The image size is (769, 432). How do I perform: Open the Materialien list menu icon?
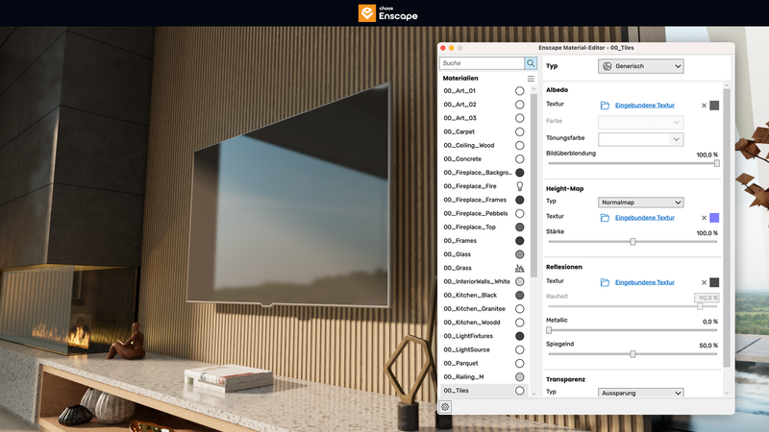pos(531,79)
